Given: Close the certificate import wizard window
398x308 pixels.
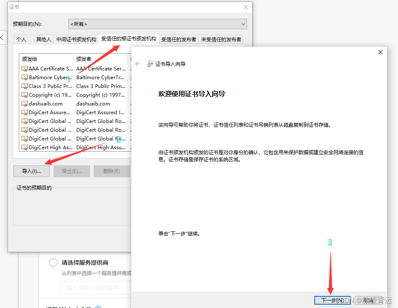Looking at the screenshot, I should click(x=380, y=52).
